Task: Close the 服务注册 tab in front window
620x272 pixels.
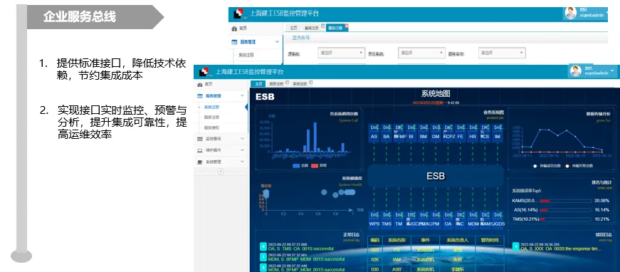Action: (x=287, y=82)
